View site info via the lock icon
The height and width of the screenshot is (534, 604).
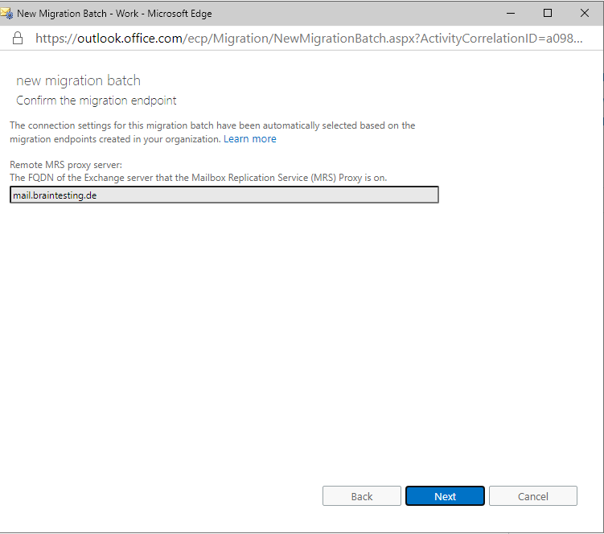coord(18,38)
